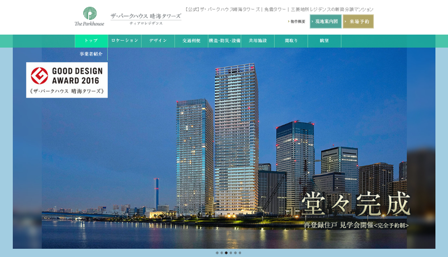Viewport: 448px width, 257px height.
Task: Select the last carousel slide dot
Action: tap(240, 253)
